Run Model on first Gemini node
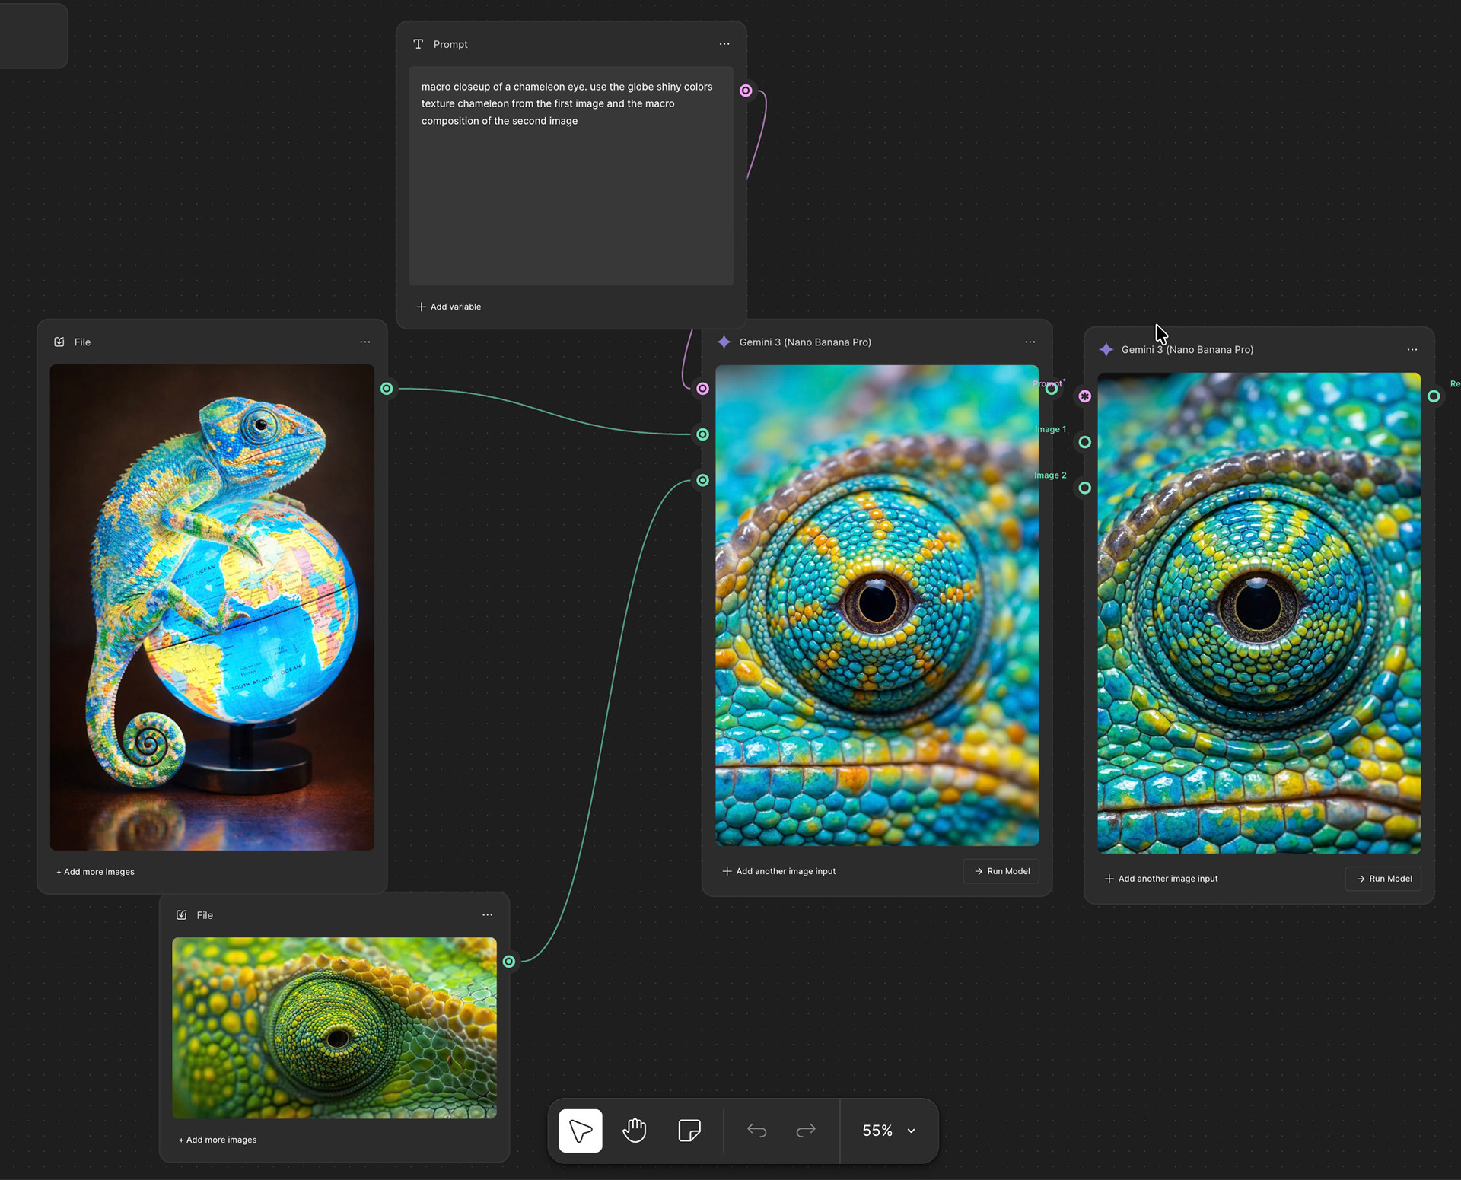 1001,871
